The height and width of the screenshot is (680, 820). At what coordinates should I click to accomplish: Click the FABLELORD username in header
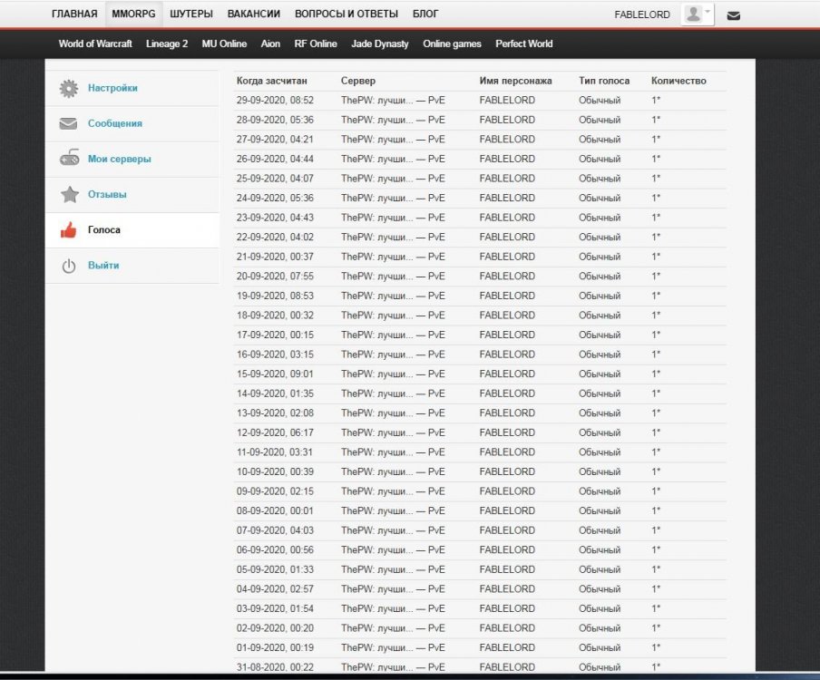[642, 15]
